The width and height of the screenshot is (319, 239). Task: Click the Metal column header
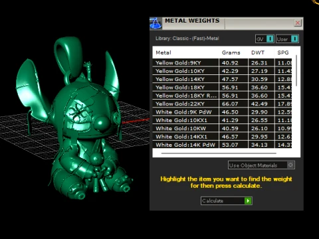coord(163,52)
